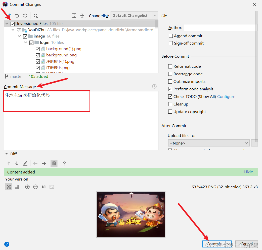
Task: Toggle the DouDiZhu folder checkbox
Action: coord(19,30)
